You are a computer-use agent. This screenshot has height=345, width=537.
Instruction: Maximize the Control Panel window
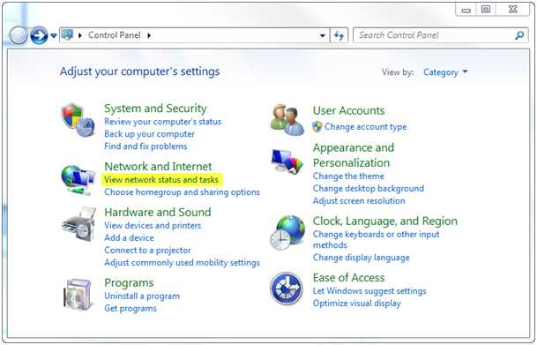tap(486, 9)
